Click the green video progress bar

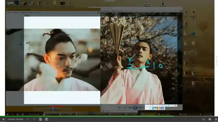[x=87, y=116]
